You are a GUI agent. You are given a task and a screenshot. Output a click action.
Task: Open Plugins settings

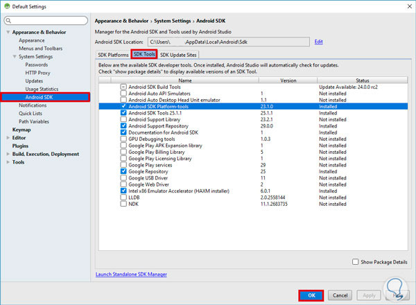tap(20, 146)
